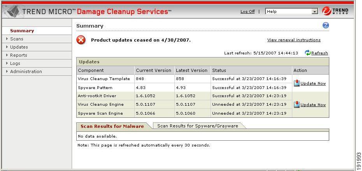Click the Status column header
The width and height of the screenshot is (362, 171).
(x=251, y=70)
